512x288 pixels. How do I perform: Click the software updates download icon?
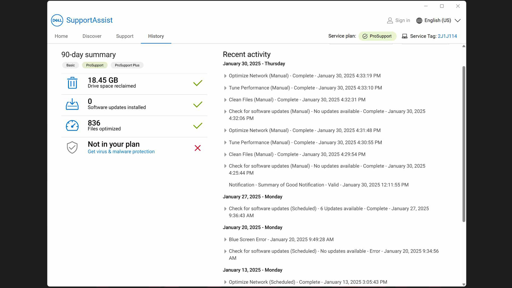[72, 104]
